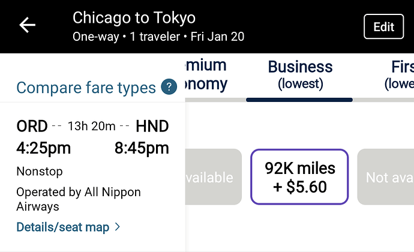Select the ORD departure airport code

tap(32, 126)
